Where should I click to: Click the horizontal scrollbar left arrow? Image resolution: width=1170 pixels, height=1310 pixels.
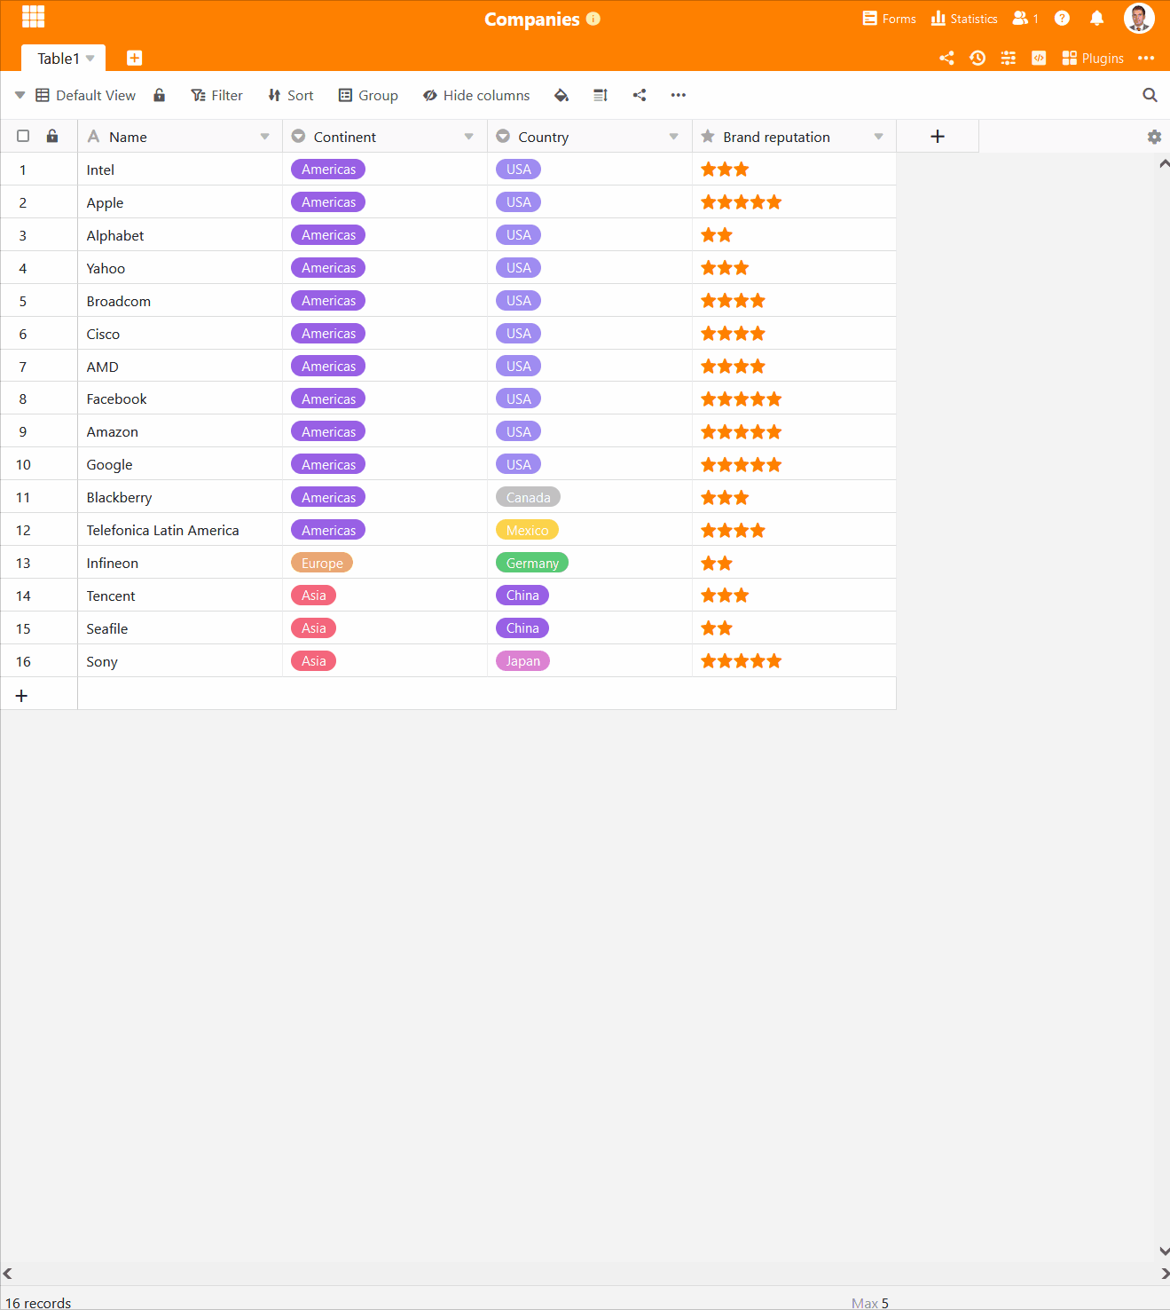(7, 1274)
